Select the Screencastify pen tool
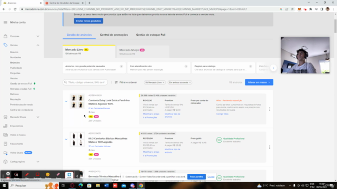Screen dimensions: 337x189 (x=27, y=175)
